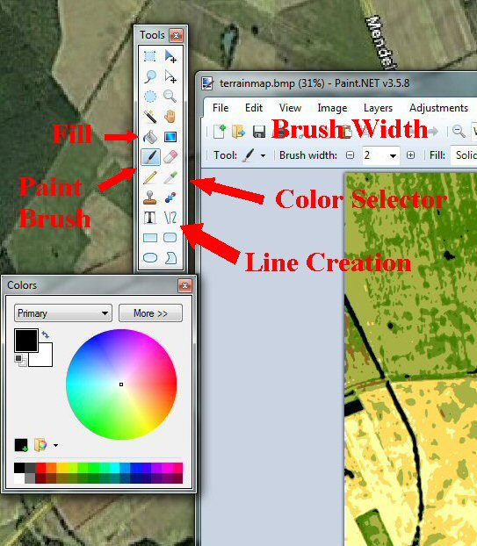This screenshot has width=477, height=546.
Task: Select the Eraser tool
Action: click(x=170, y=157)
